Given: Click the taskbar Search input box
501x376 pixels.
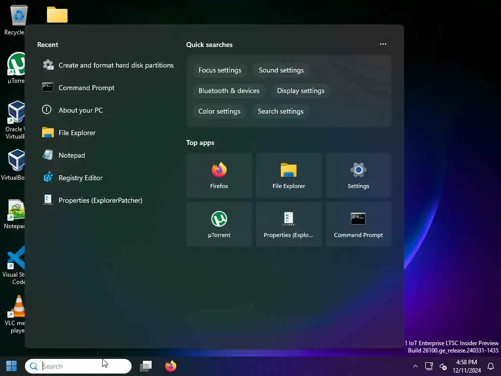Looking at the screenshot, I should (78, 366).
